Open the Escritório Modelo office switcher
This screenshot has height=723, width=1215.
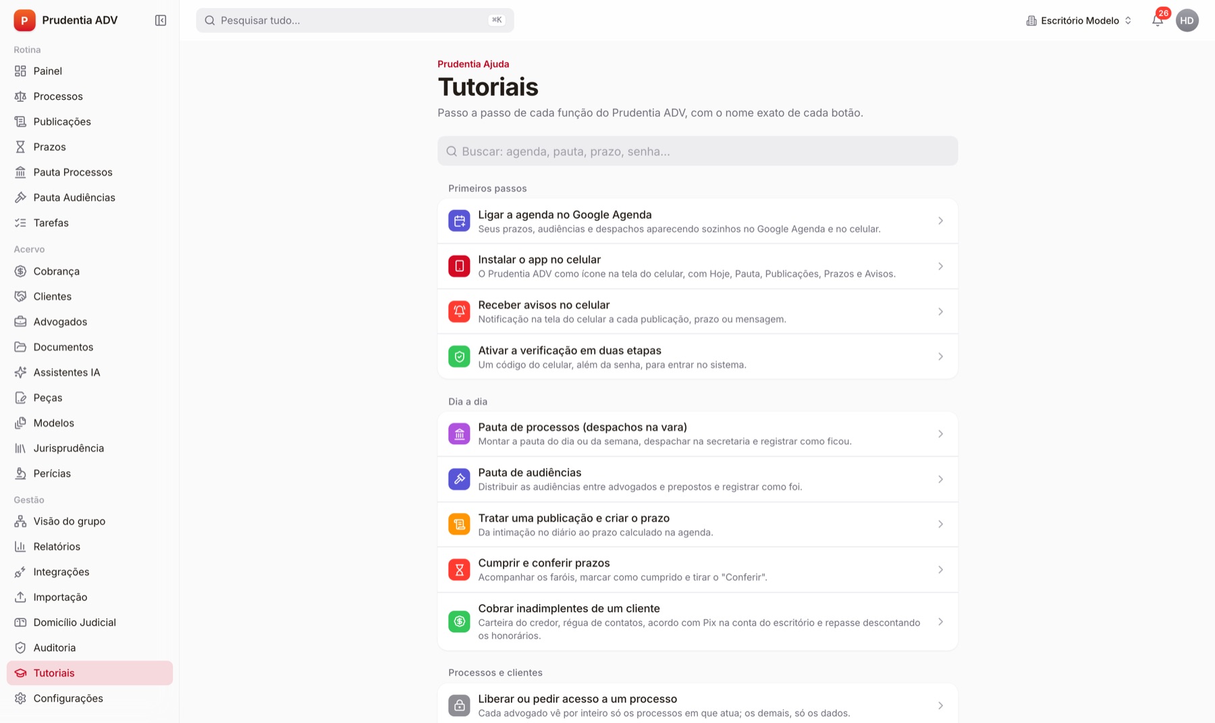pos(1079,20)
